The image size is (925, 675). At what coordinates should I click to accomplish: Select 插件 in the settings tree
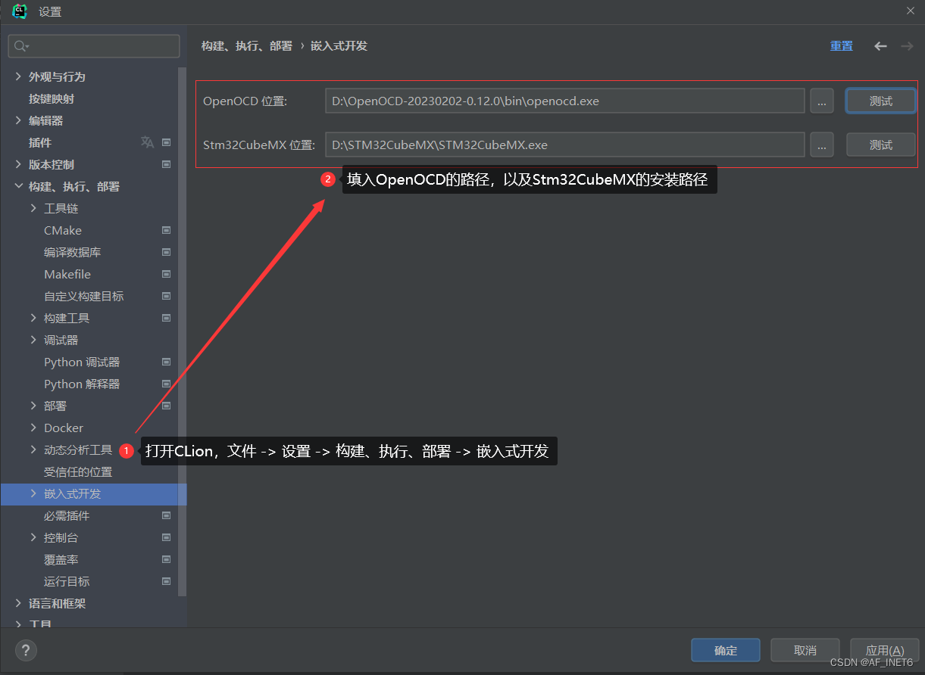pos(40,142)
